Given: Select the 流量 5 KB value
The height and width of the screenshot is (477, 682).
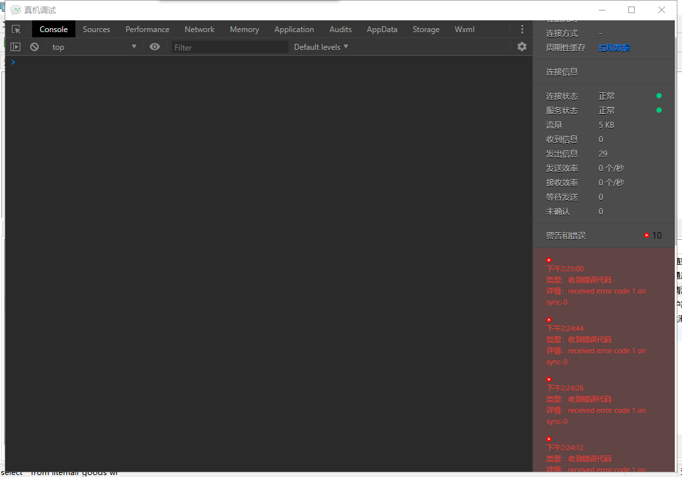Looking at the screenshot, I should (x=607, y=125).
